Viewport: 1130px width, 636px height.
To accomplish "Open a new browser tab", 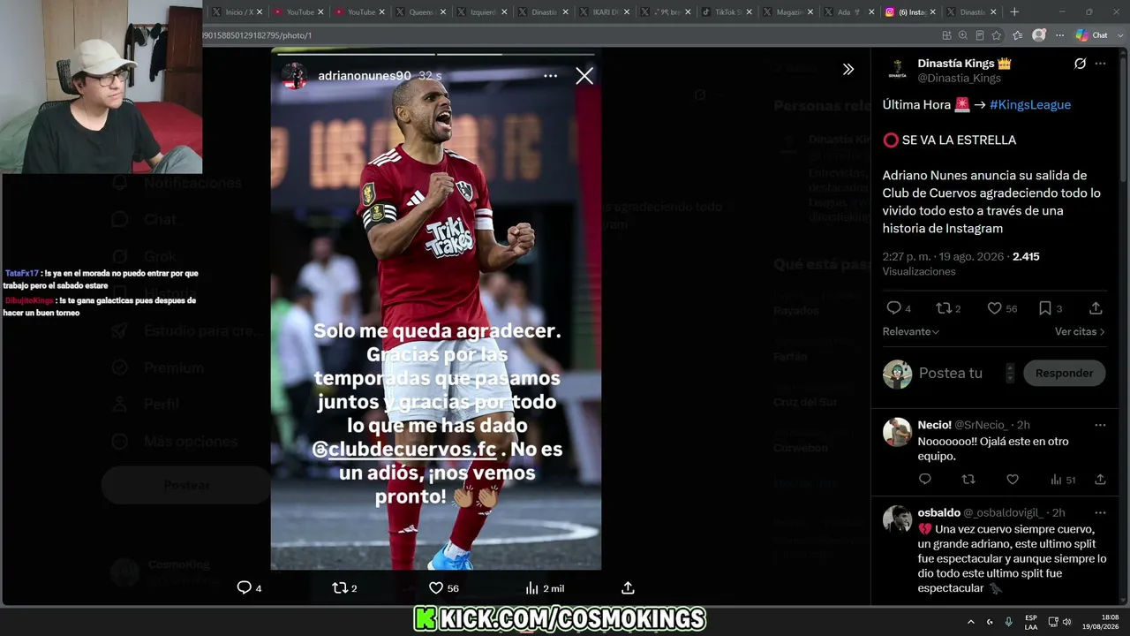I will coord(1014,11).
